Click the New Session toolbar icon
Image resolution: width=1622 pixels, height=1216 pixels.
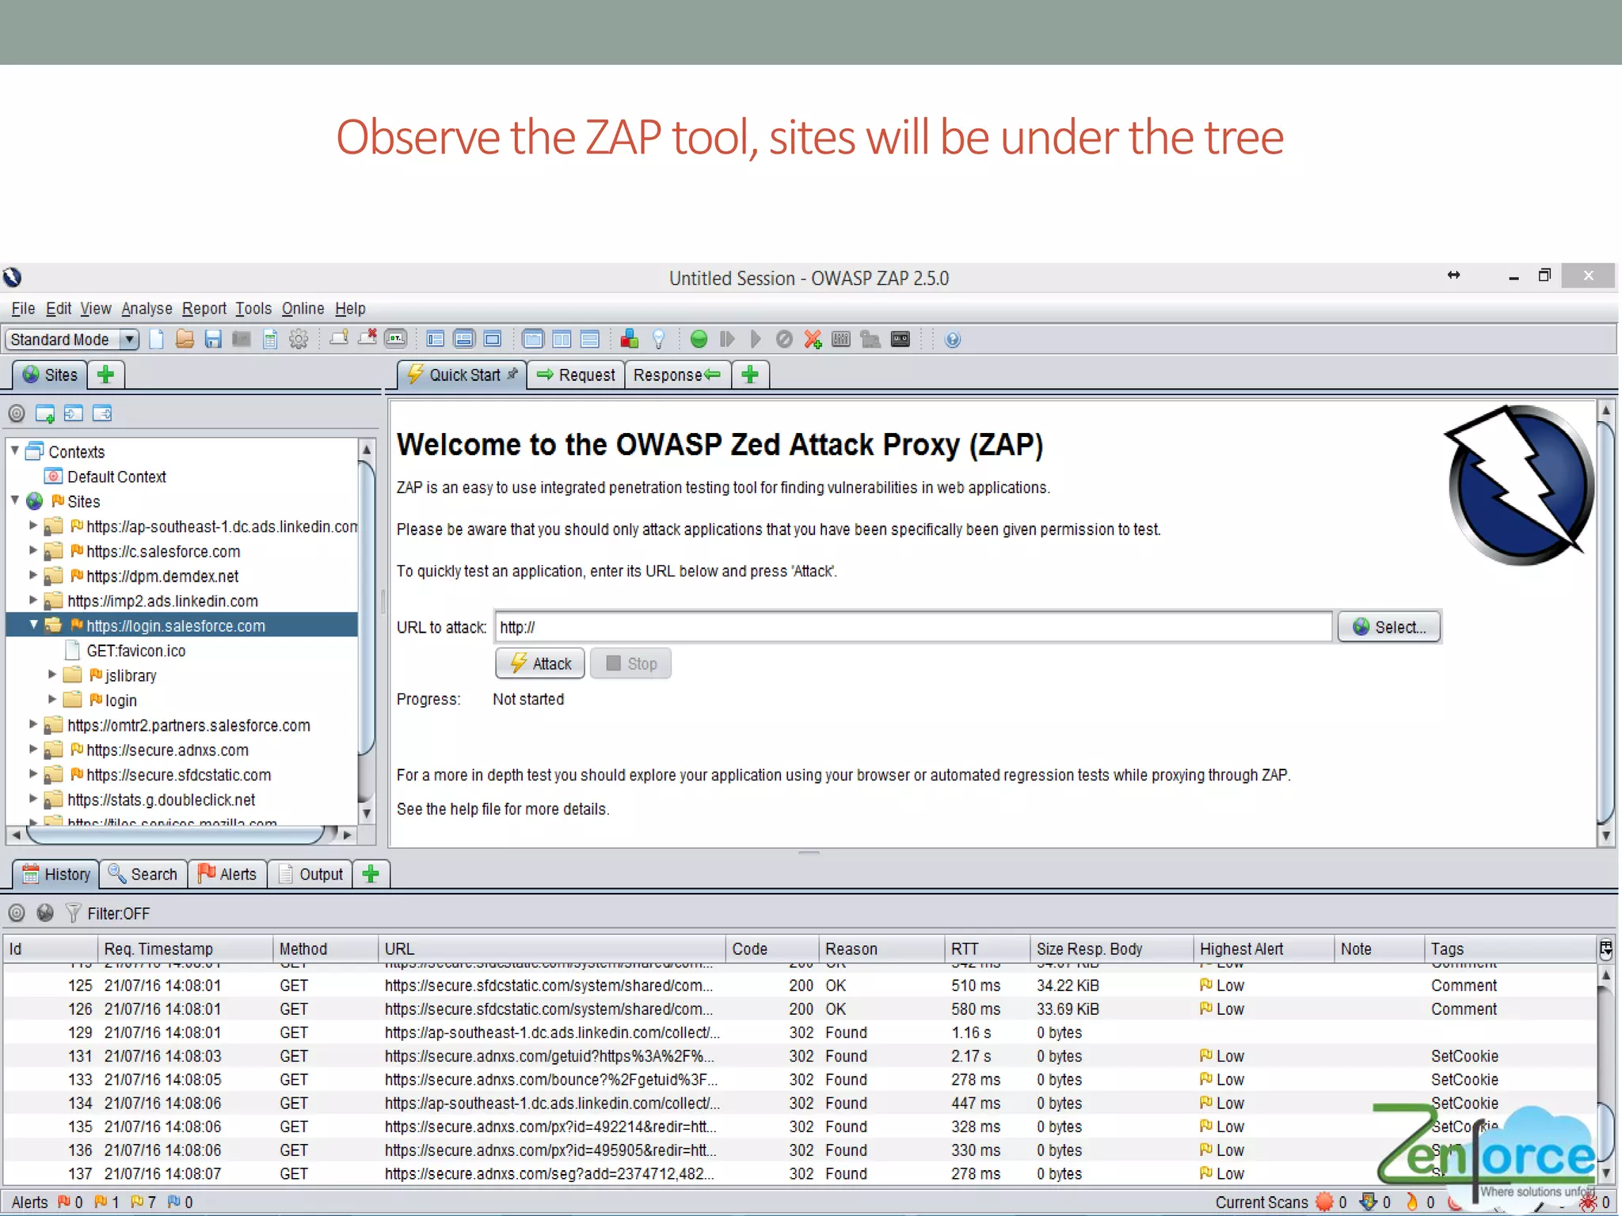coord(157,340)
